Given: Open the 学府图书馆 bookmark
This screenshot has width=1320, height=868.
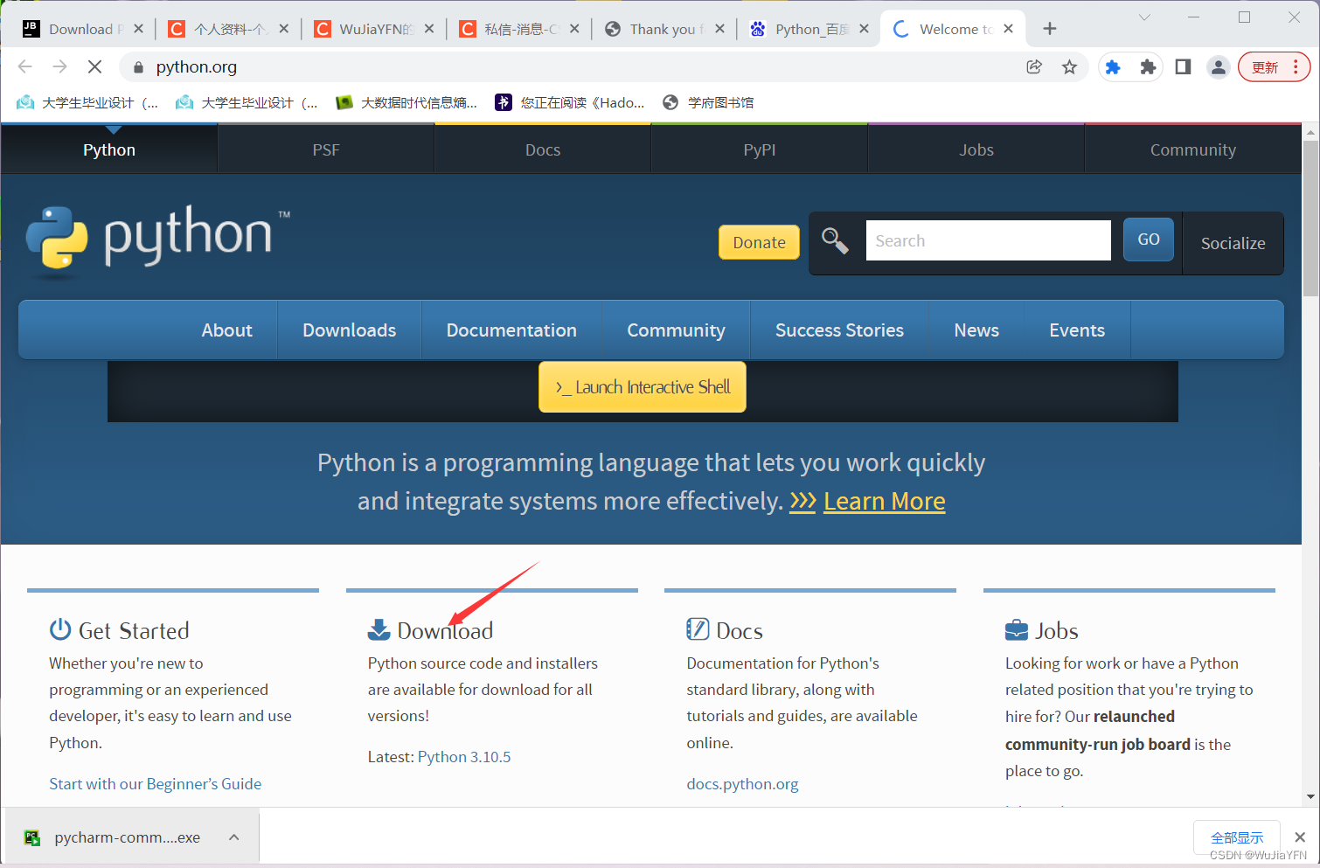Looking at the screenshot, I should tap(709, 103).
